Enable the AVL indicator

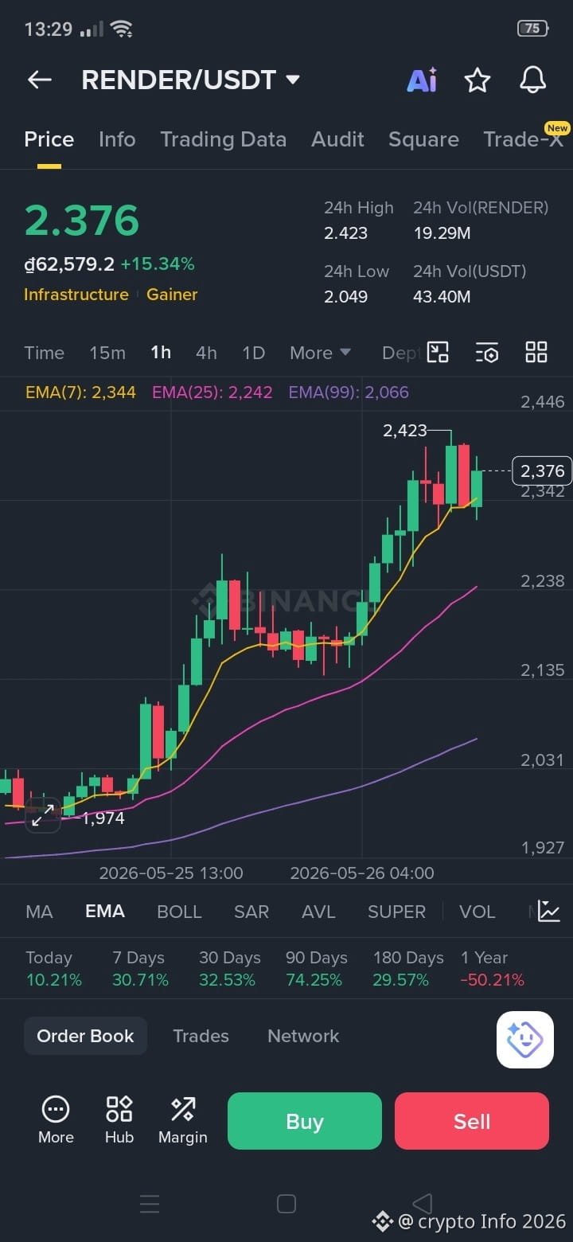point(318,912)
